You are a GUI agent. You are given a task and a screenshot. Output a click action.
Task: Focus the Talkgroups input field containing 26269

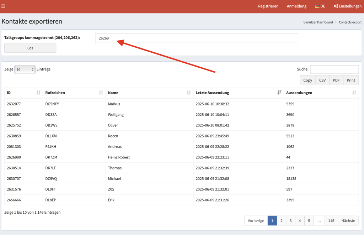[x=197, y=38]
